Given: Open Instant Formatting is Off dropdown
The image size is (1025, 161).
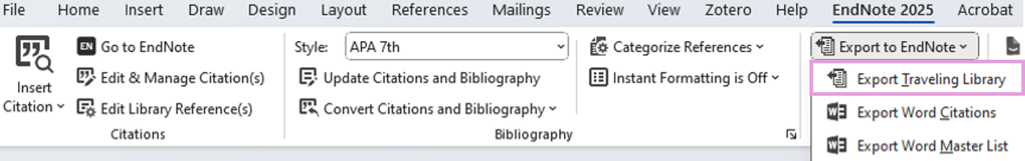Looking at the screenshot, I should (x=775, y=78).
